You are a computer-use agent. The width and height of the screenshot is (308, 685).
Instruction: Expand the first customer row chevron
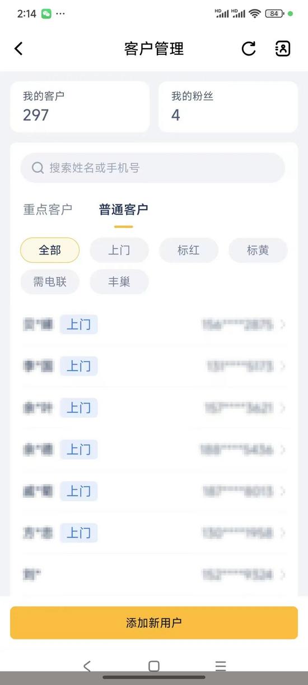click(x=283, y=325)
